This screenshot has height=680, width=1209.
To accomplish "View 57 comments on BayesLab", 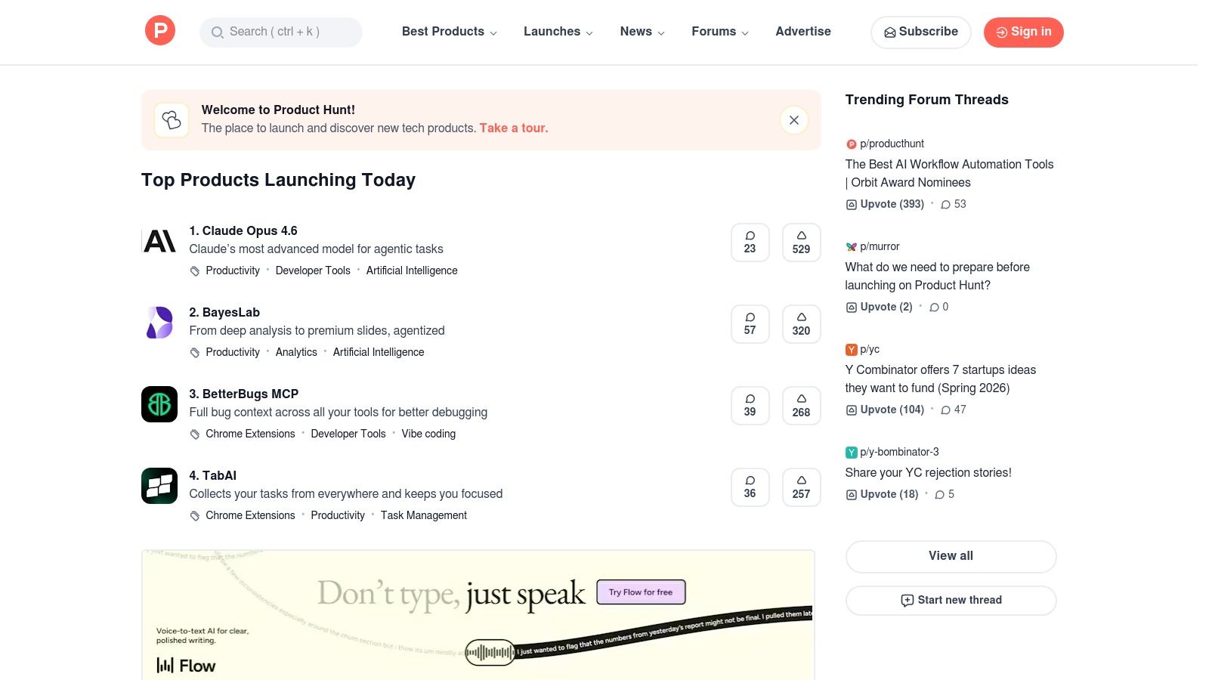I will [x=750, y=324].
